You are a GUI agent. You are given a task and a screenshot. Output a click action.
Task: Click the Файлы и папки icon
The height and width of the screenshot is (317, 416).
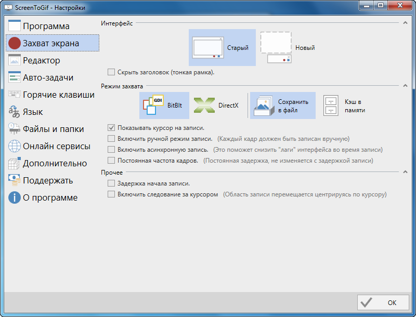[x=15, y=128]
